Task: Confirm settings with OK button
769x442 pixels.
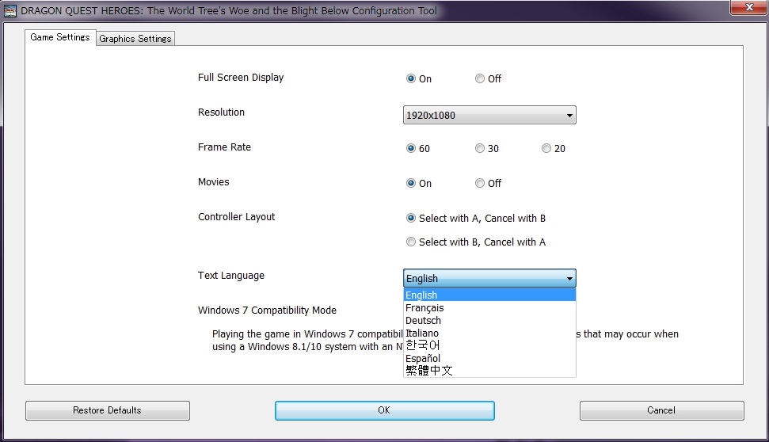Action: (x=385, y=410)
